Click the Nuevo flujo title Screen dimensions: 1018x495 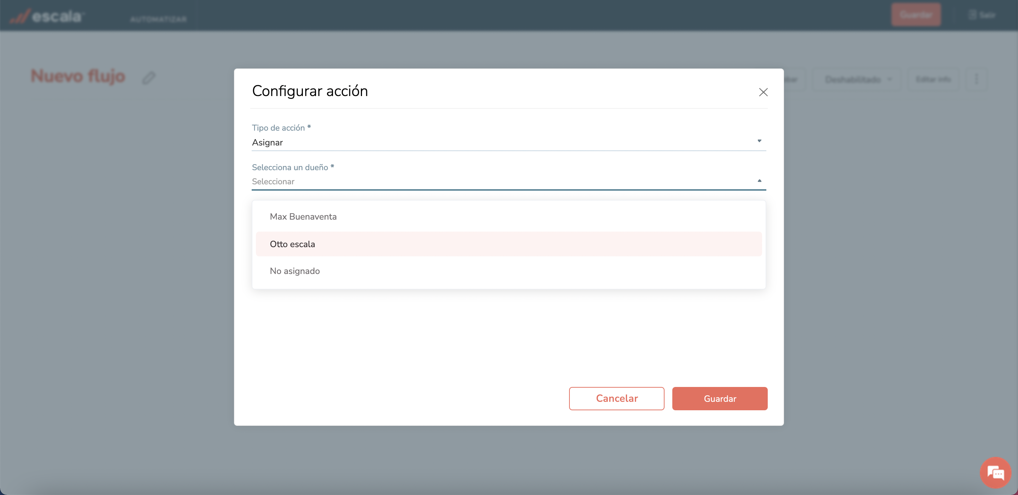click(x=78, y=76)
